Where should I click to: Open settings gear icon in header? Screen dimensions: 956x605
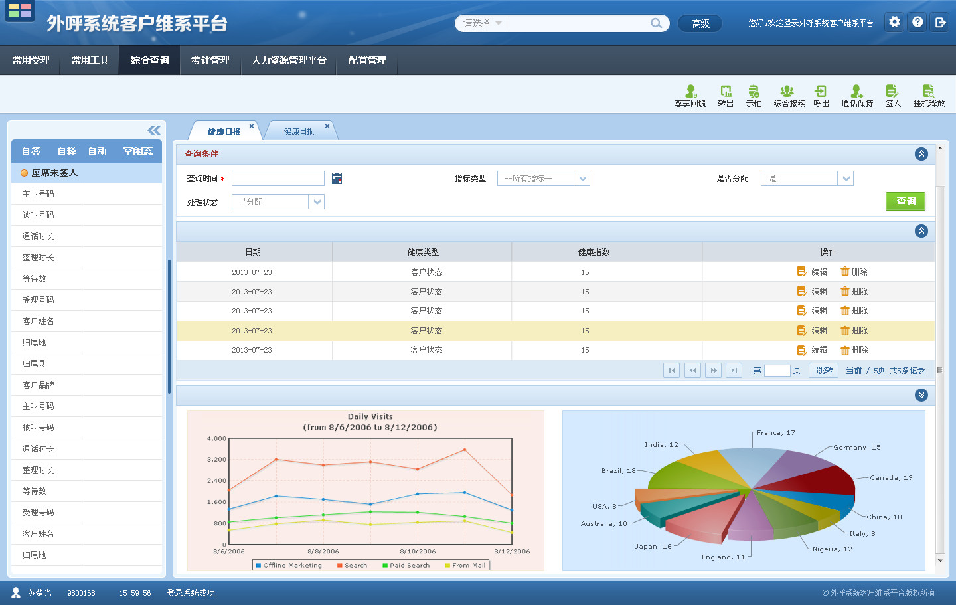click(x=895, y=22)
